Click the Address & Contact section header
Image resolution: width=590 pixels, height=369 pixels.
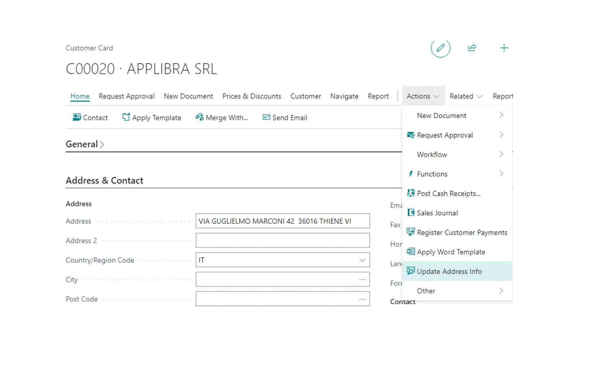pyautogui.click(x=104, y=180)
